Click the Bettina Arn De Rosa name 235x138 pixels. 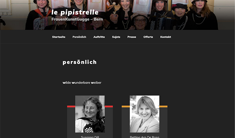pyautogui.click(x=144, y=137)
